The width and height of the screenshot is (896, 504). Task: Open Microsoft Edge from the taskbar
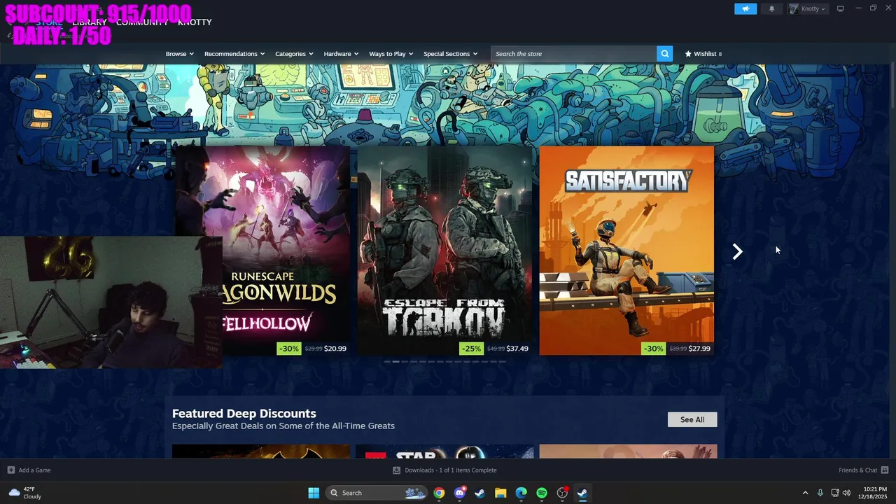pos(521,493)
